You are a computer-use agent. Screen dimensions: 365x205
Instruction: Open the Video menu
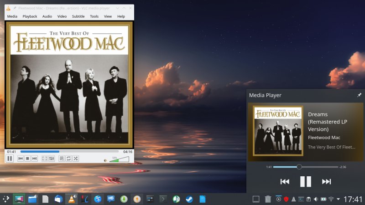point(62,16)
